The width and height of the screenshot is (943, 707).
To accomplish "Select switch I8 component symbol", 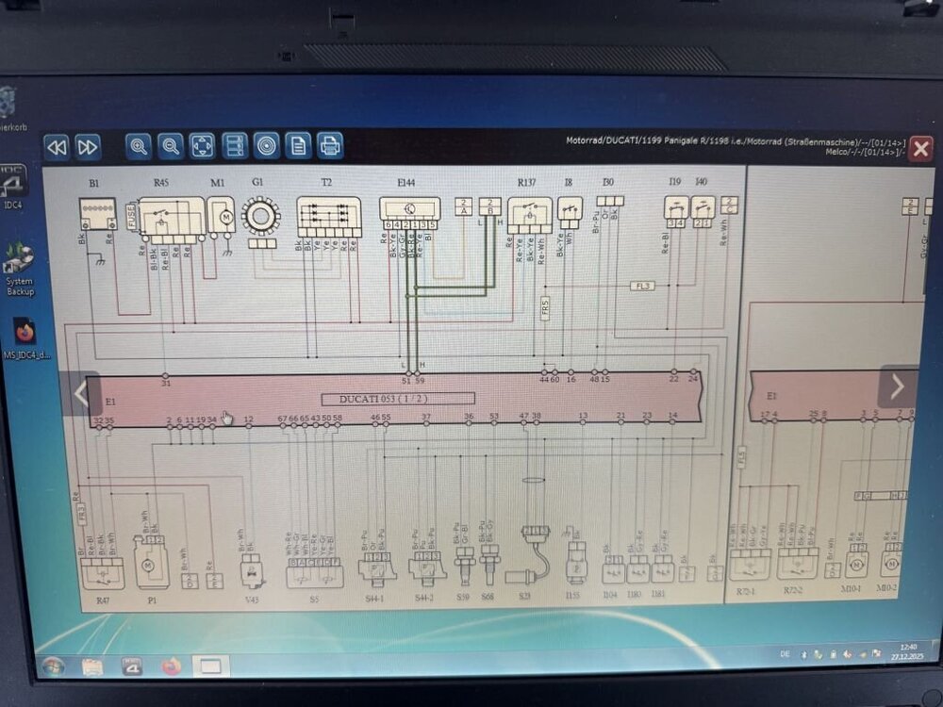I will (570, 212).
